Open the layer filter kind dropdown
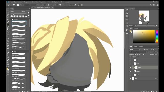Image resolution: width=164 pixels, height=92 pixels. pos(135,49)
